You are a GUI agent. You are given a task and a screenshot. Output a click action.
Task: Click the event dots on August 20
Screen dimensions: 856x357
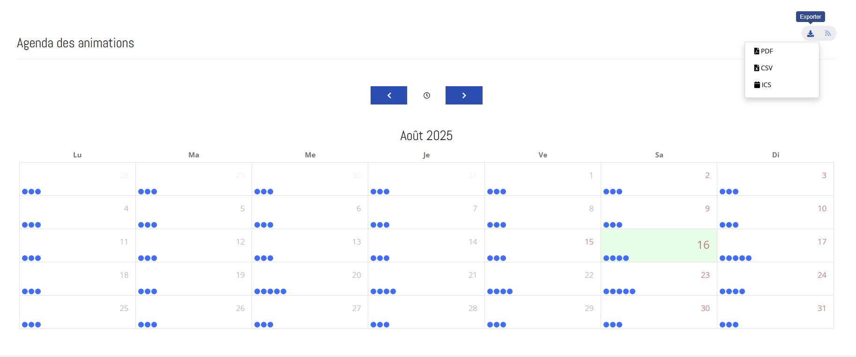(x=270, y=291)
